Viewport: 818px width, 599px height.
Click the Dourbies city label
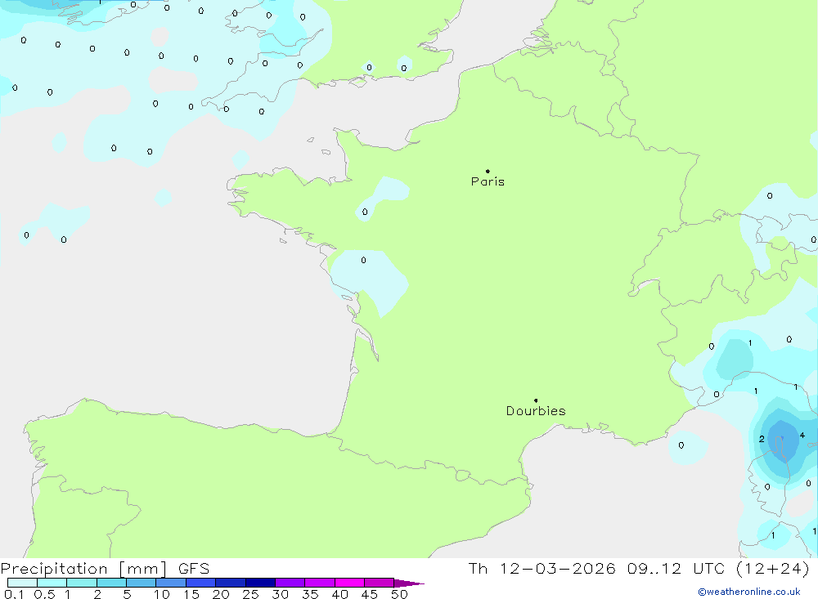(536, 411)
